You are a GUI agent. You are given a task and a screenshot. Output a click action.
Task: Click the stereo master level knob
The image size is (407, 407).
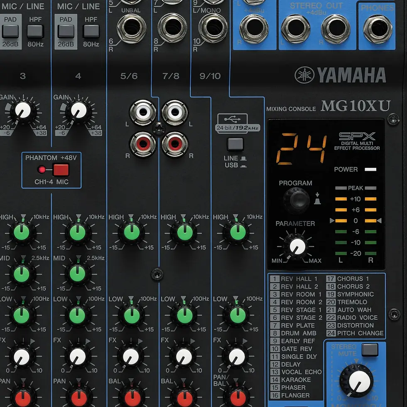pyautogui.click(x=358, y=381)
